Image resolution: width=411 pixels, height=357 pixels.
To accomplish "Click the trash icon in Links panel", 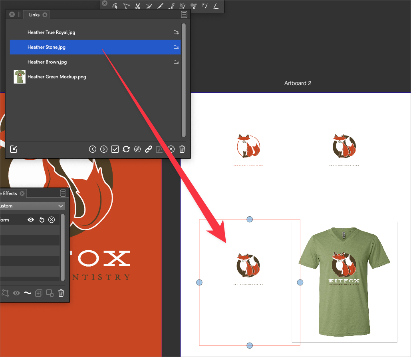I will tap(182, 149).
